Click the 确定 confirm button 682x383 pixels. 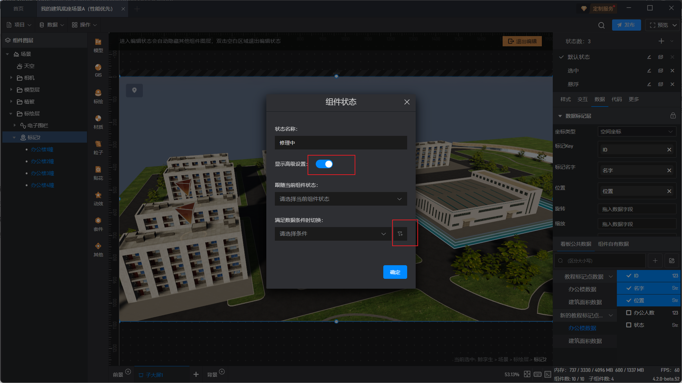tap(395, 272)
